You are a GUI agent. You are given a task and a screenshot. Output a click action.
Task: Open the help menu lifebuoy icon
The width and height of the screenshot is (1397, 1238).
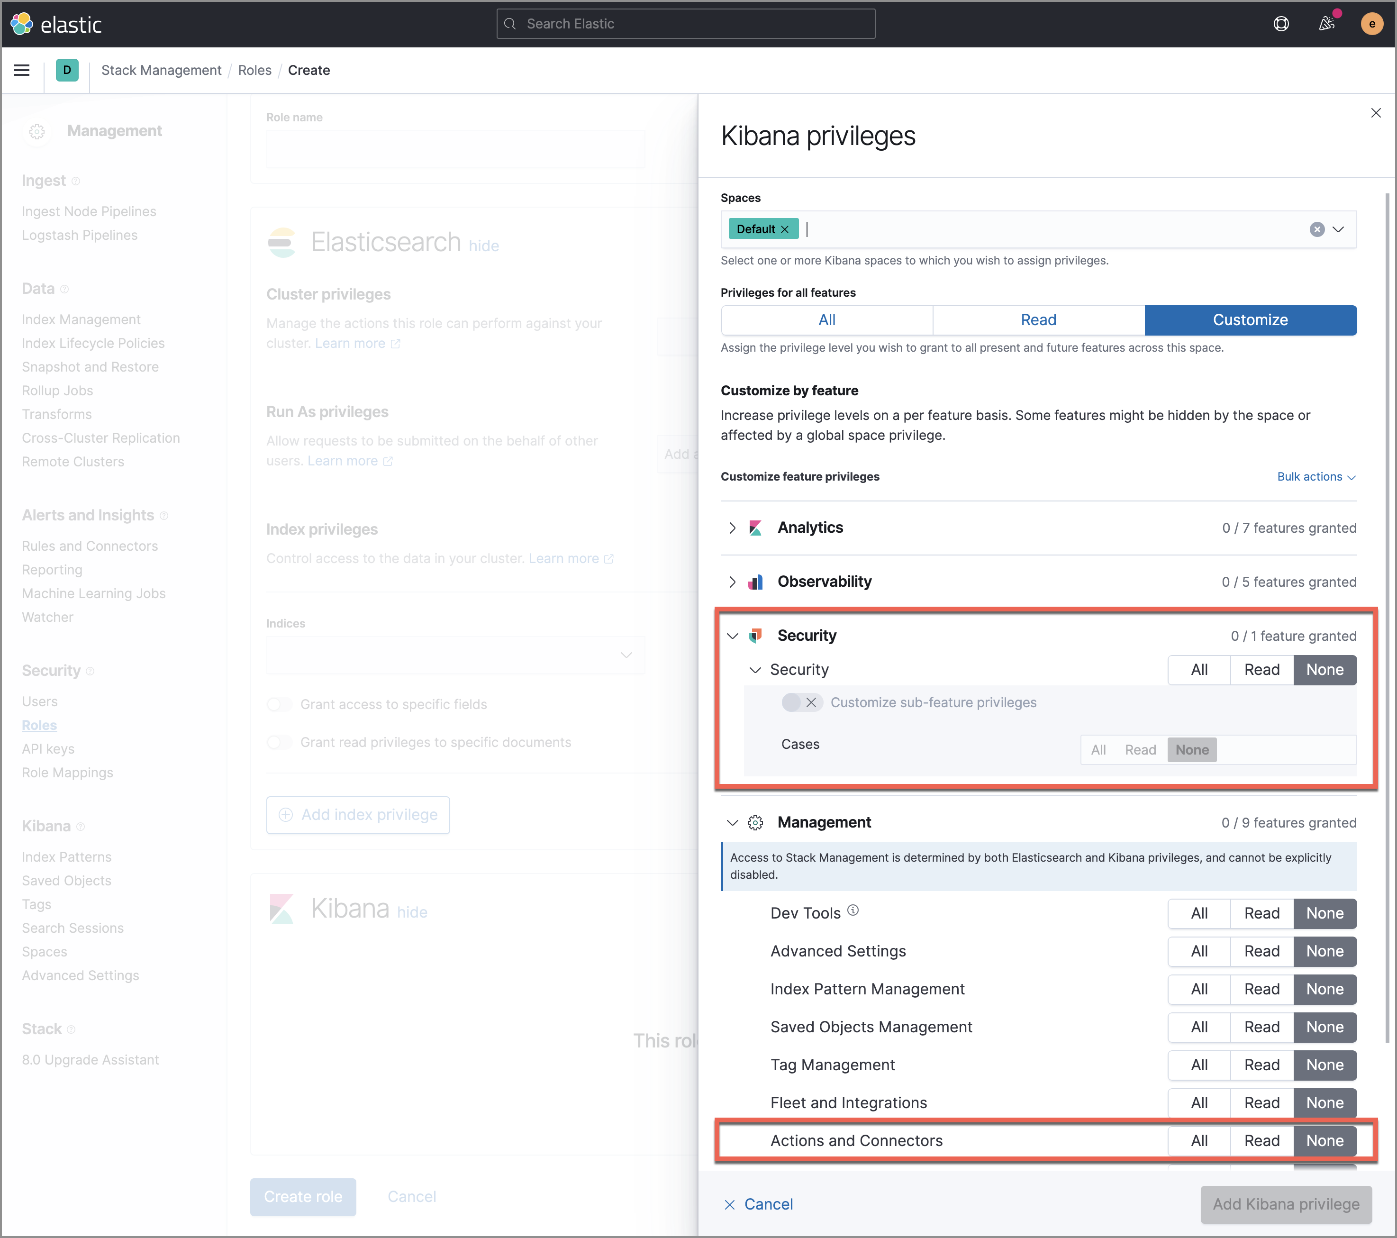click(x=1281, y=24)
